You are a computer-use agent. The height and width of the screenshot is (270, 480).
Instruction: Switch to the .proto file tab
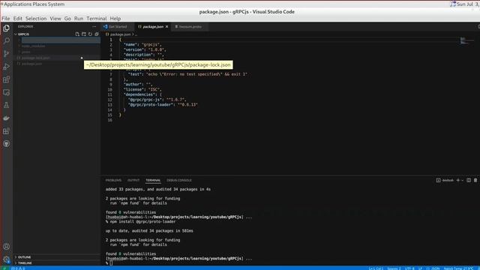pyautogui.click(x=190, y=27)
